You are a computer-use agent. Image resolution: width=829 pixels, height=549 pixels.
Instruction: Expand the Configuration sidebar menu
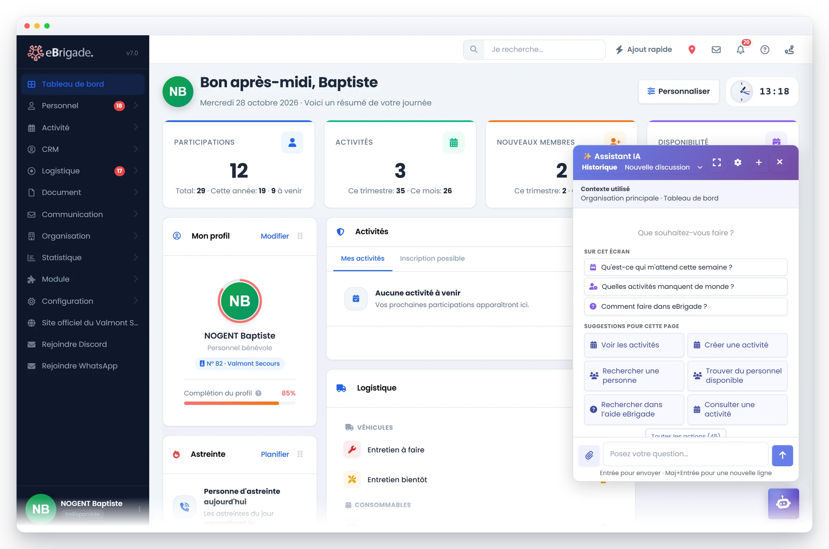click(83, 301)
